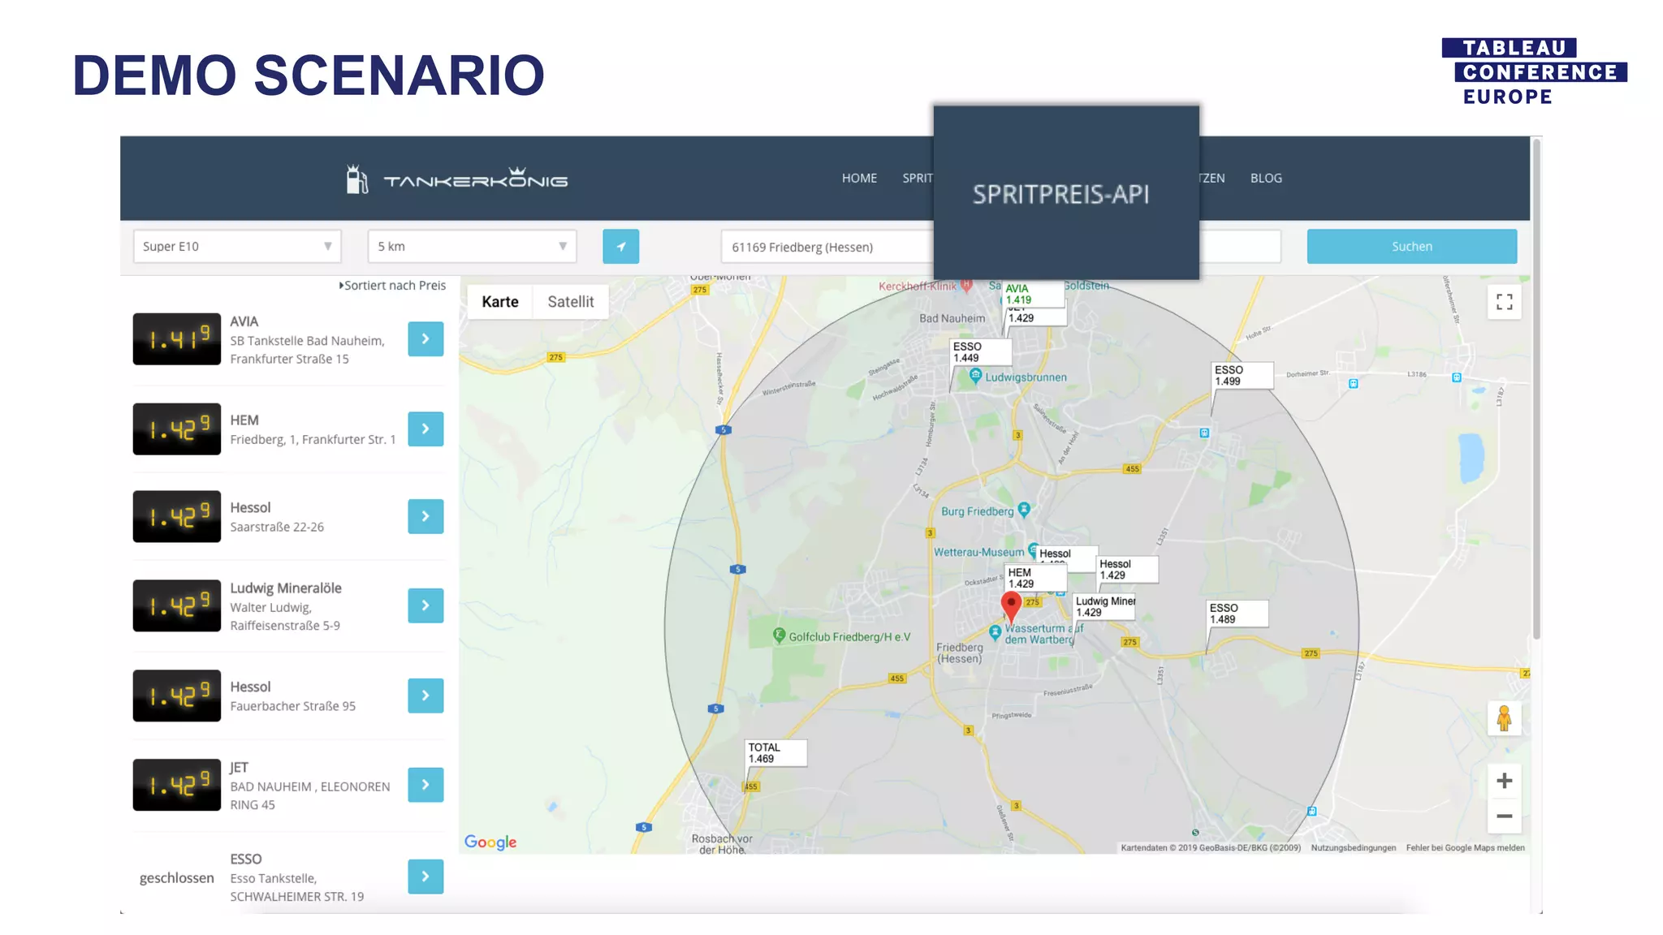
Task: Expand the Sortiert nach Preis sorter
Action: (x=392, y=286)
